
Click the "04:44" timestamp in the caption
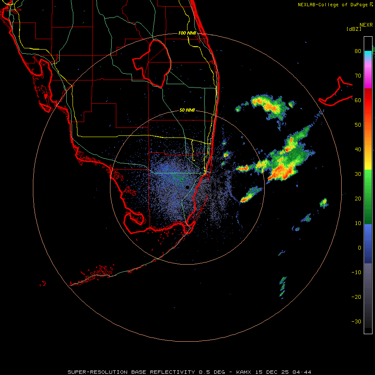[x=302, y=372]
